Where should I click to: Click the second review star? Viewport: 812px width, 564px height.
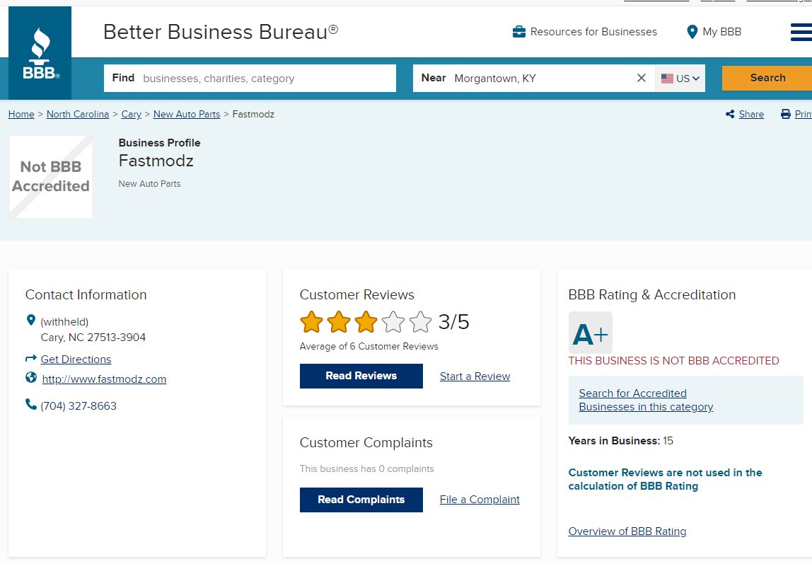[x=340, y=321]
